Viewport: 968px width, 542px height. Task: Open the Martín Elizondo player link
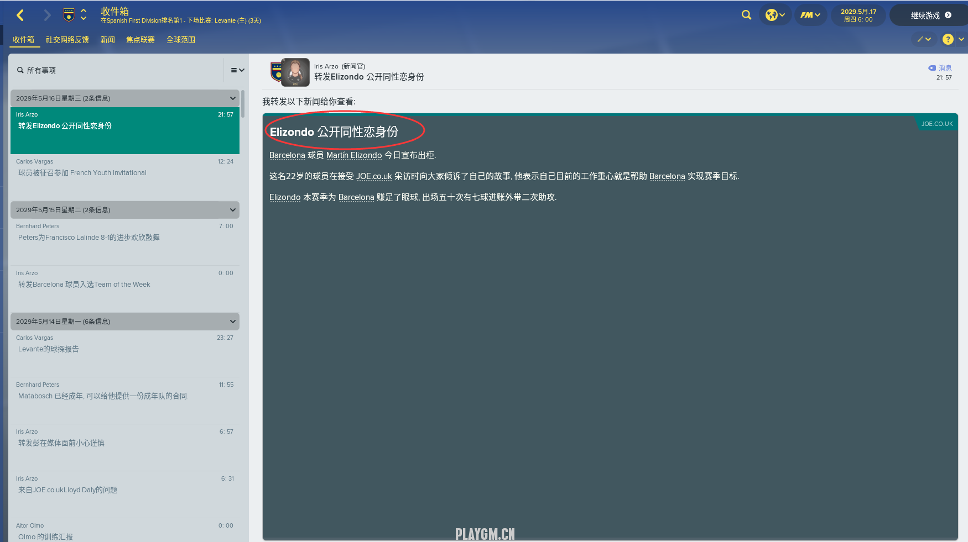(x=354, y=155)
